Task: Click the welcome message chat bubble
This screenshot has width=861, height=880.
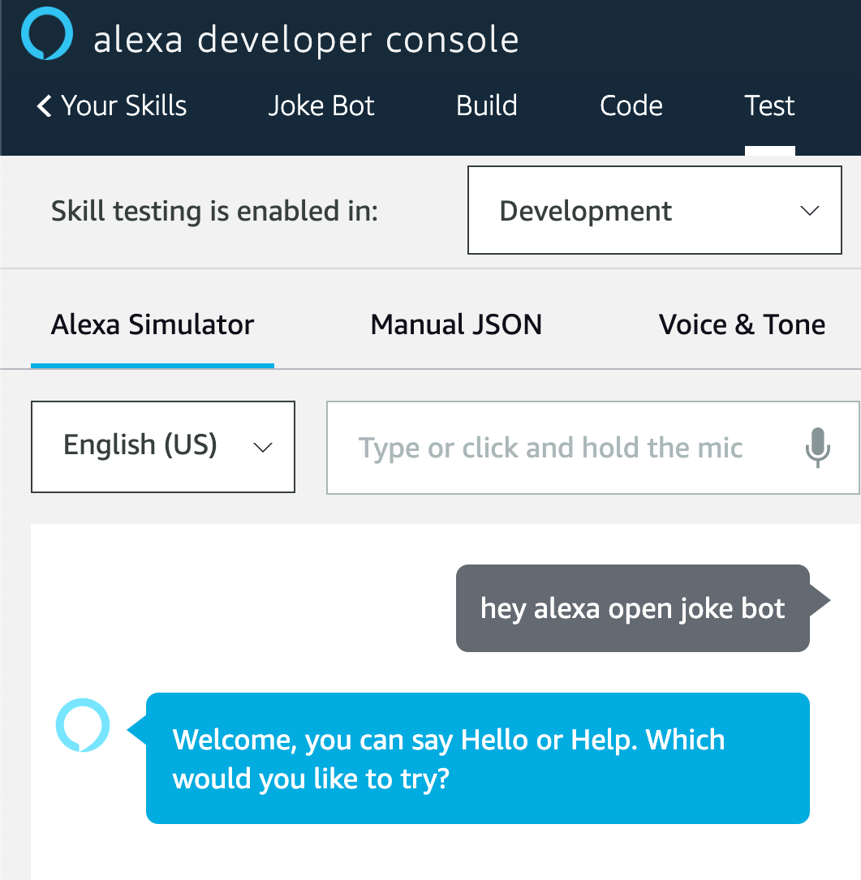Action: [x=477, y=758]
